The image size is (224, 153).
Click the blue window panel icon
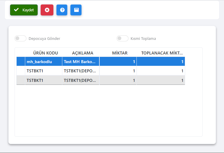pos(76,10)
